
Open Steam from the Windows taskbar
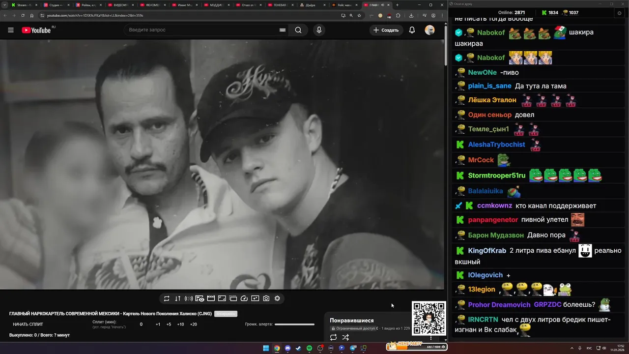(x=298, y=348)
